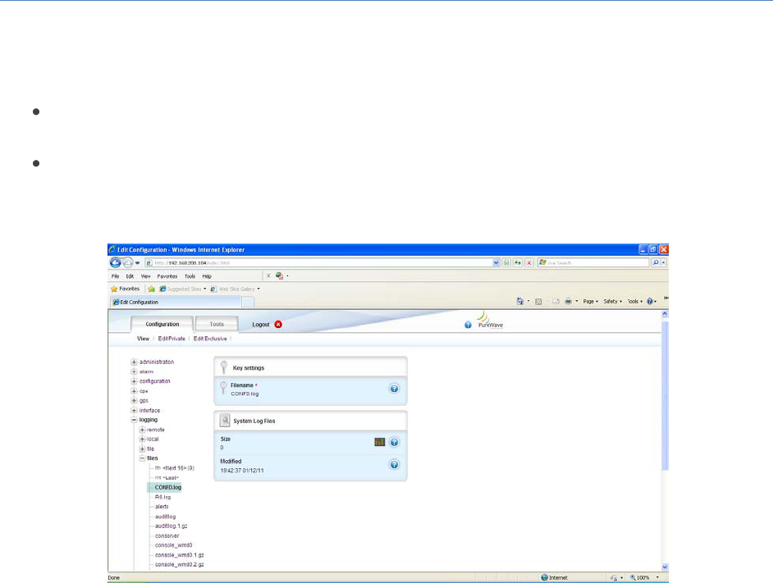Expand the configuration tree node

point(134,381)
